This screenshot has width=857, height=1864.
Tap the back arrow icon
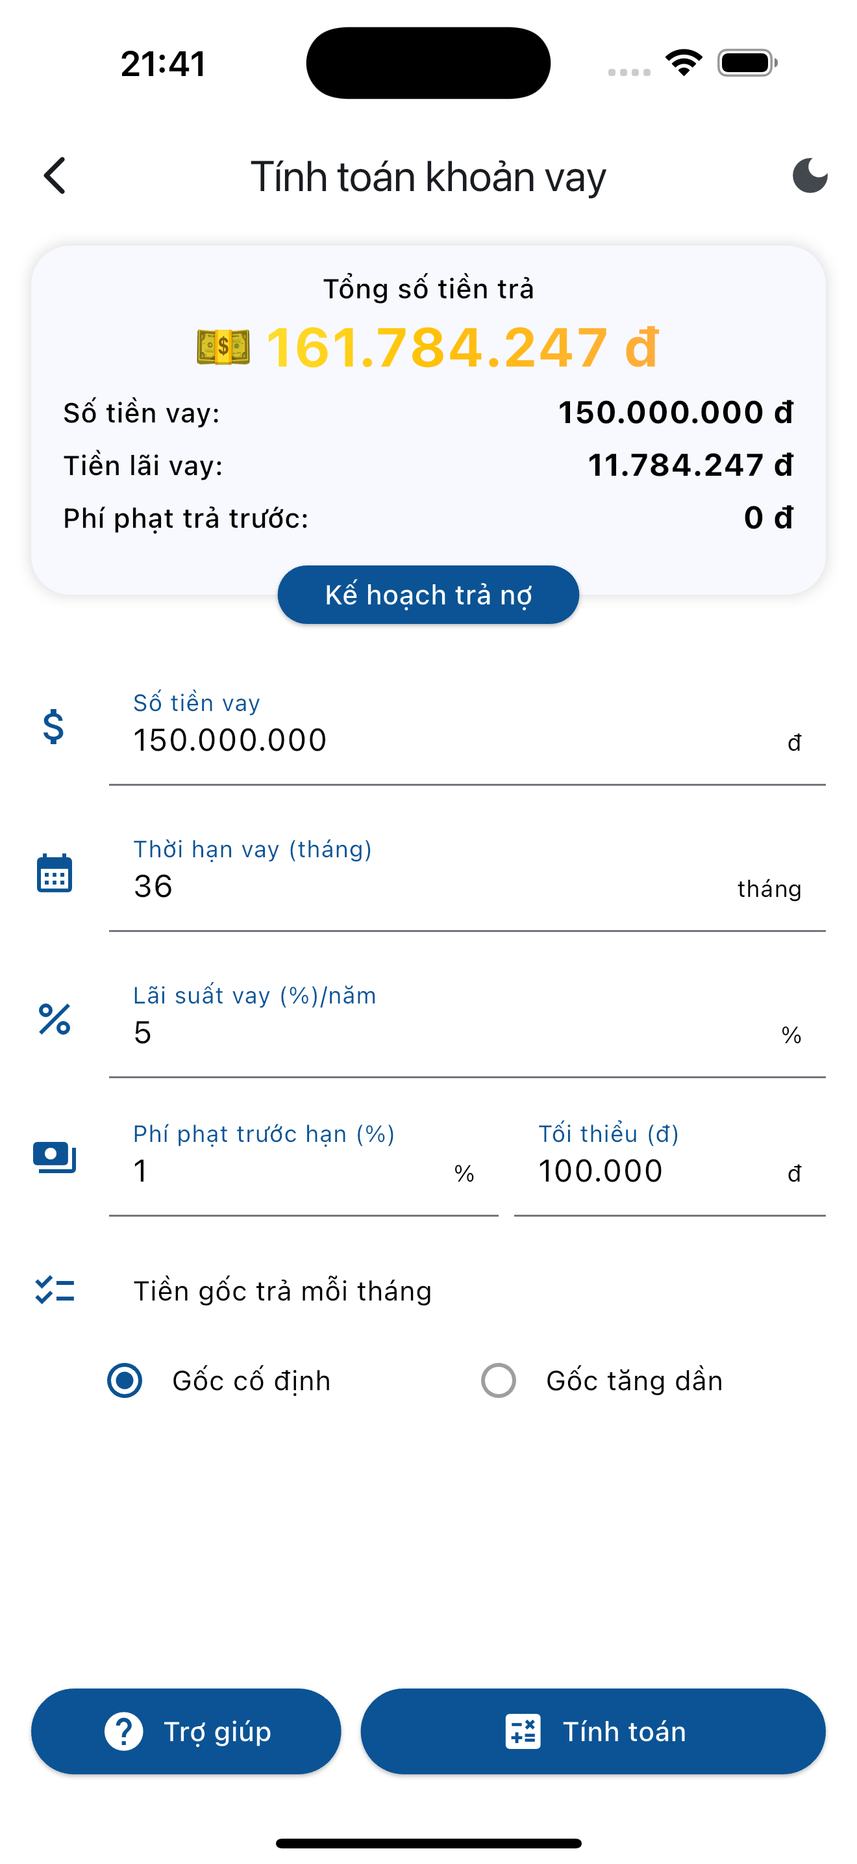(55, 176)
